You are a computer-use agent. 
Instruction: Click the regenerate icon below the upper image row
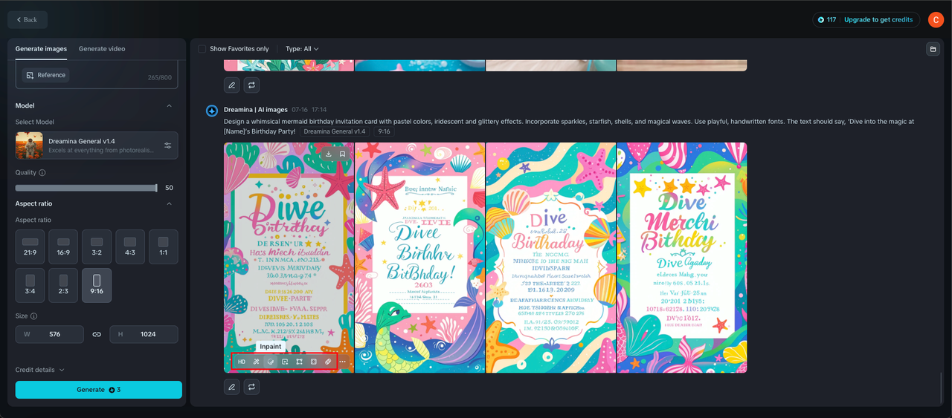pyautogui.click(x=252, y=85)
